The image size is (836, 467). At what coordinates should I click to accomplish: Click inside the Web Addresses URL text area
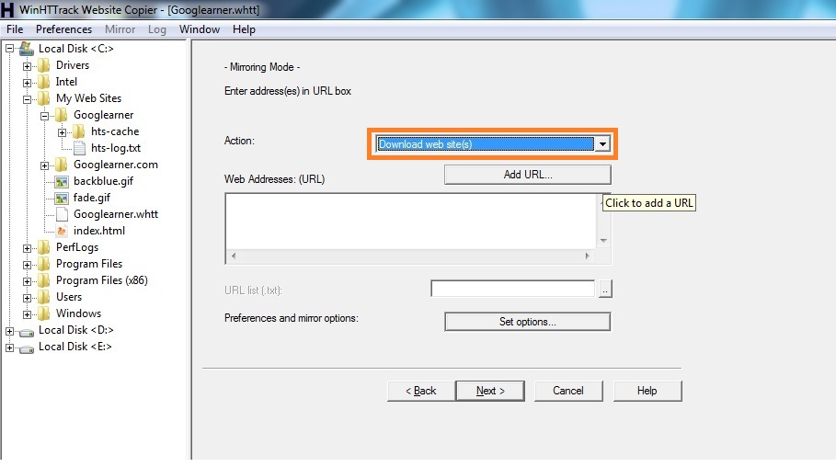click(411, 222)
